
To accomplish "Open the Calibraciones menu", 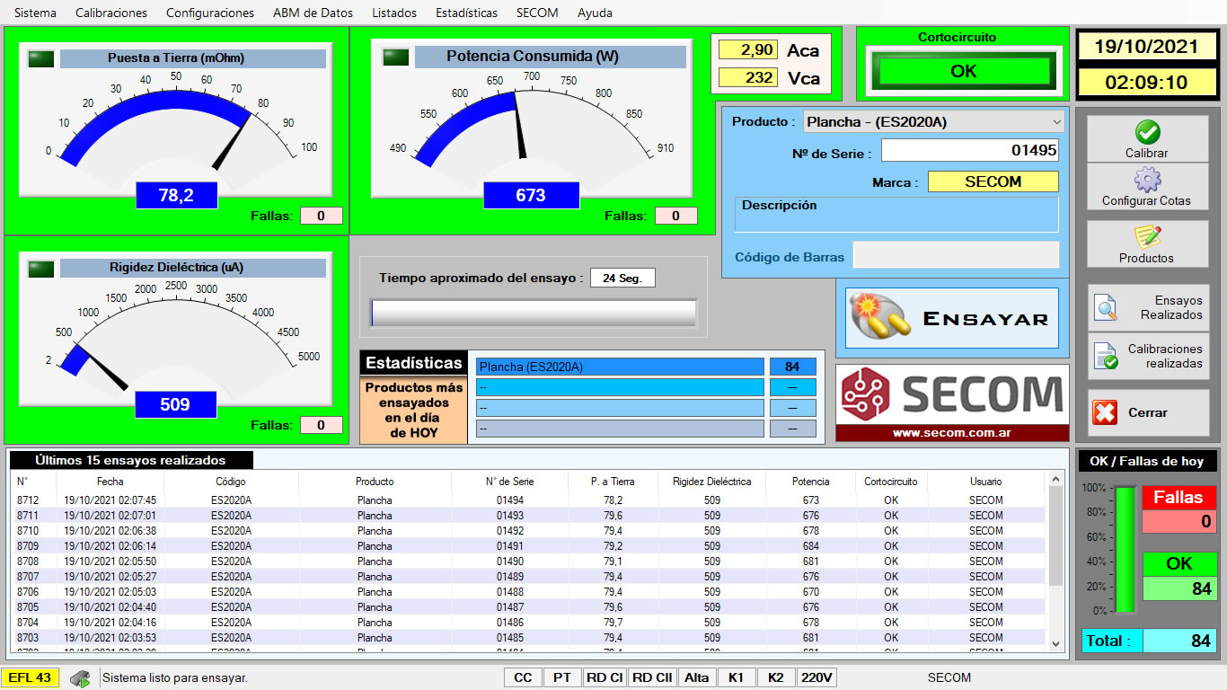I will 111,13.
